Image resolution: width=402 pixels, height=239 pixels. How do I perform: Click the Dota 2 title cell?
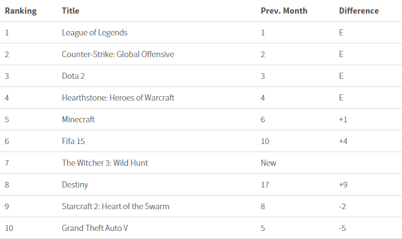[x=73, y=76]
